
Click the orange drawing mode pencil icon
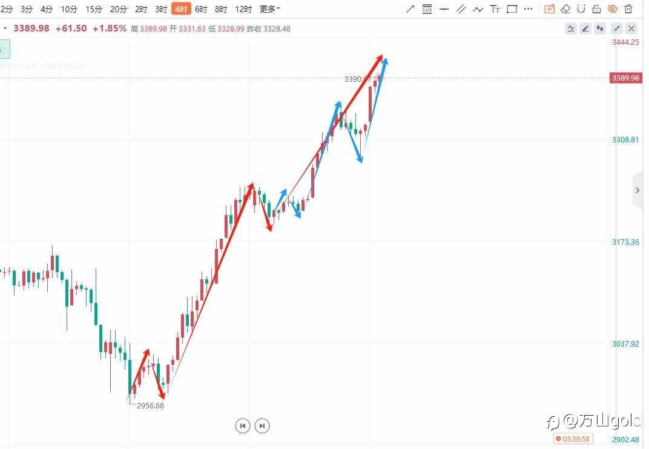(549, 8)
